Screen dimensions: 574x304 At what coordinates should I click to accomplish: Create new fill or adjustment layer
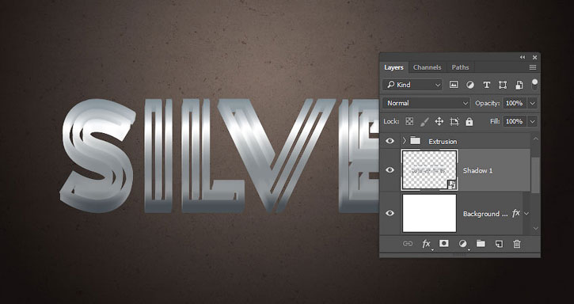tap(462, 244)
